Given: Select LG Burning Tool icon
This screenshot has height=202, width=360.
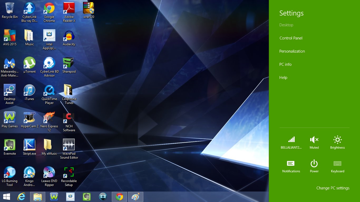Looking at the screenshot, I should 10,176.
